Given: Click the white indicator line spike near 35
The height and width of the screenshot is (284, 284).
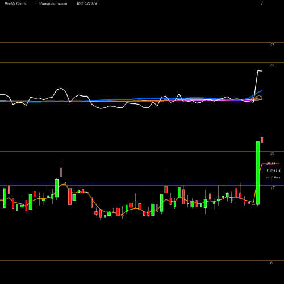Looking at the screenshot, I should 258,71.
